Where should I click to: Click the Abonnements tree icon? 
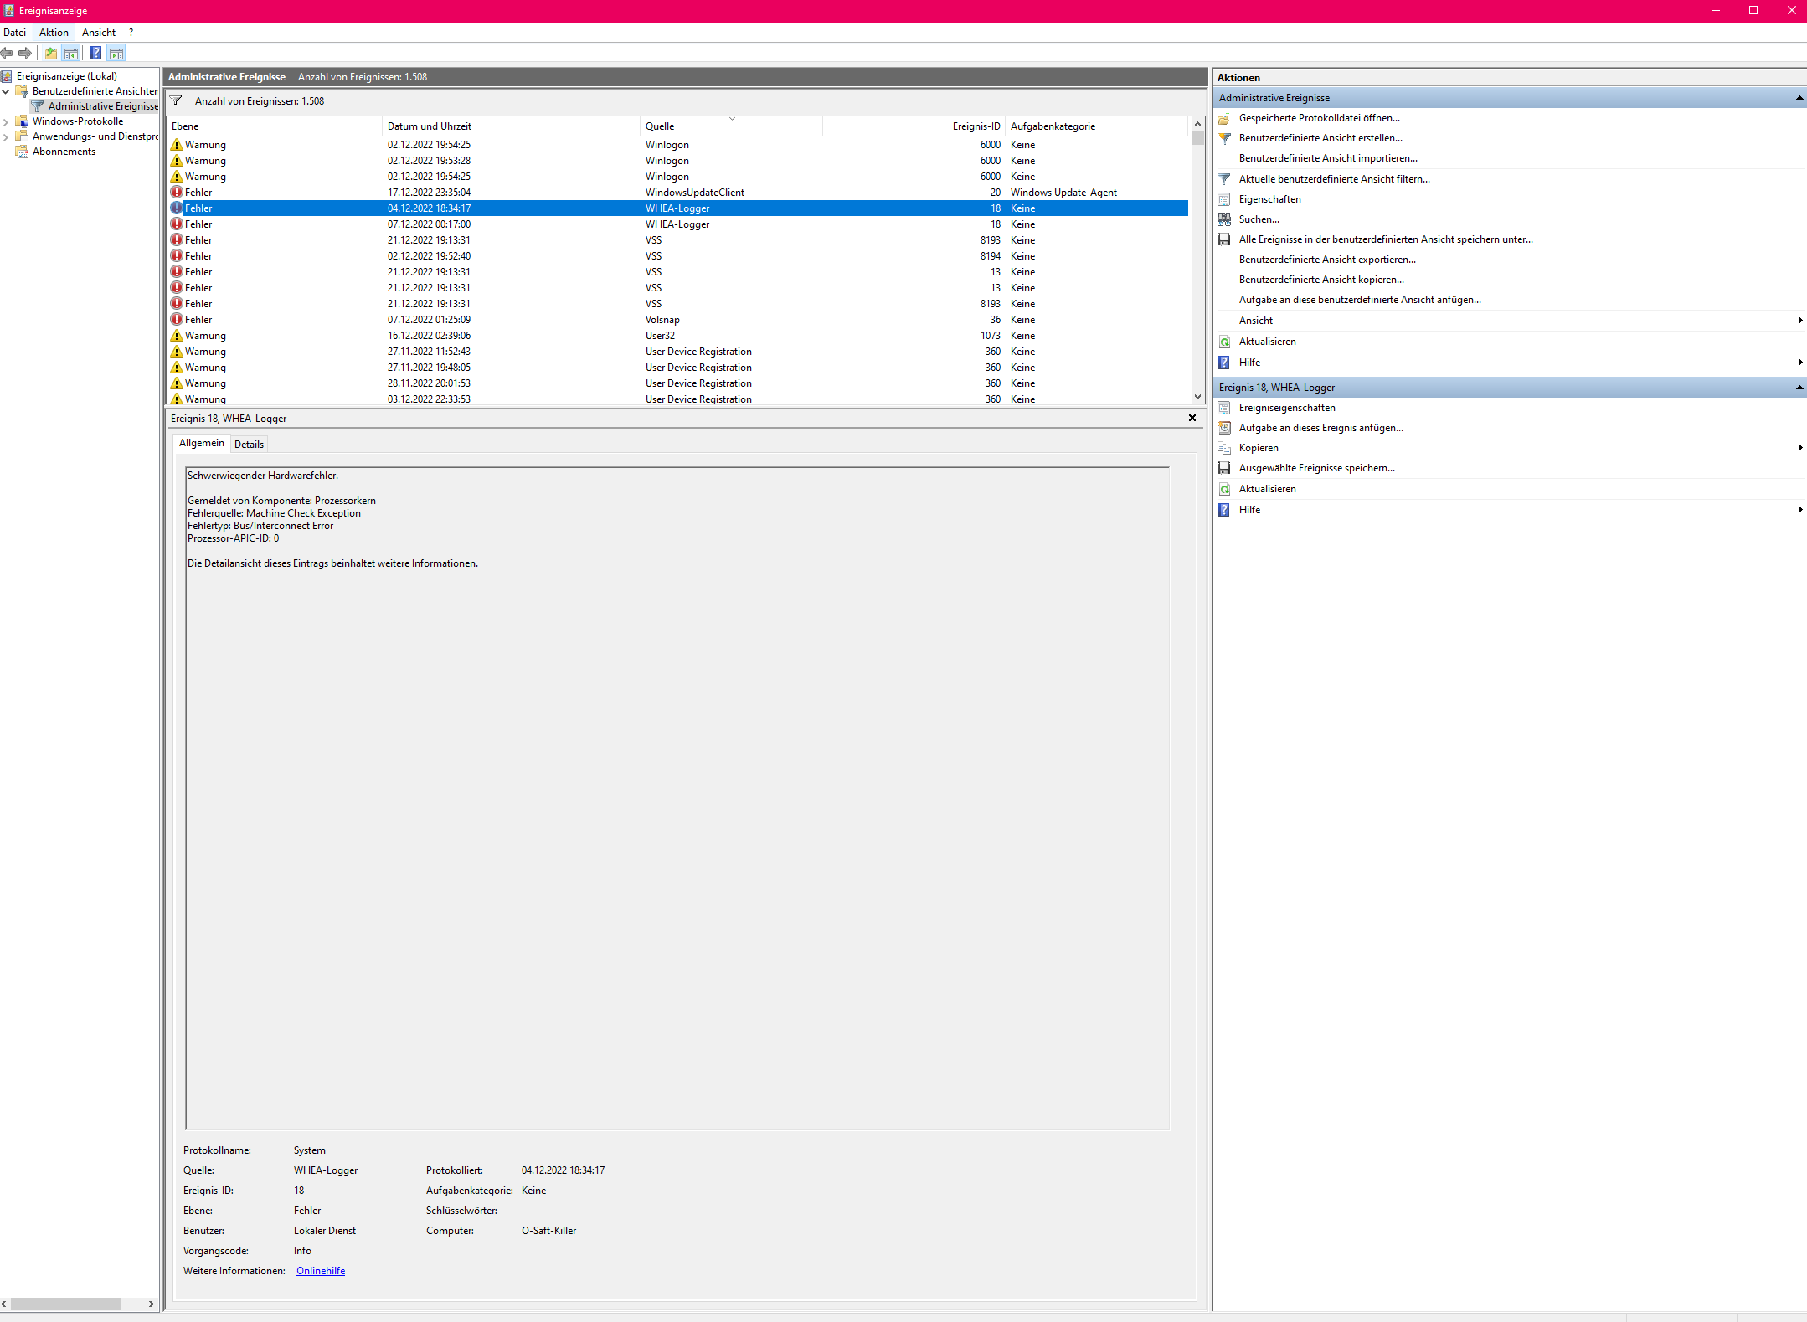point(22,152)
